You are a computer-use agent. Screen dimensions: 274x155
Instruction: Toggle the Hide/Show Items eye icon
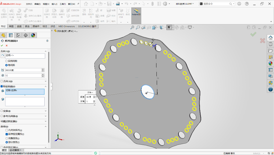169,27
